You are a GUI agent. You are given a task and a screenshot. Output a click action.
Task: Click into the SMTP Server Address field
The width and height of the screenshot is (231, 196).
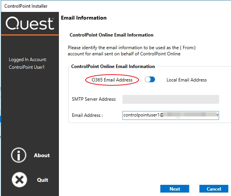point(171,99)
